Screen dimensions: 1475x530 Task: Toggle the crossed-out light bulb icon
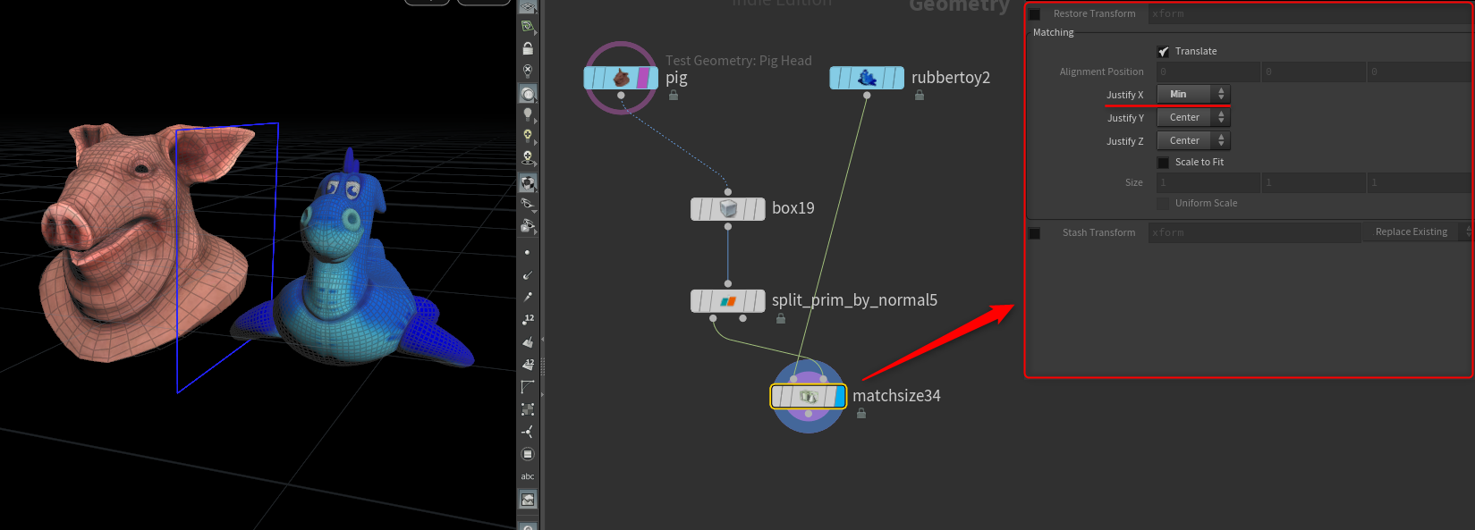528,71
